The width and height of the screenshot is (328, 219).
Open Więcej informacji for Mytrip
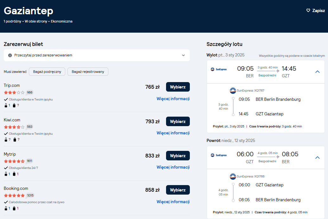(x=173, y=167)
